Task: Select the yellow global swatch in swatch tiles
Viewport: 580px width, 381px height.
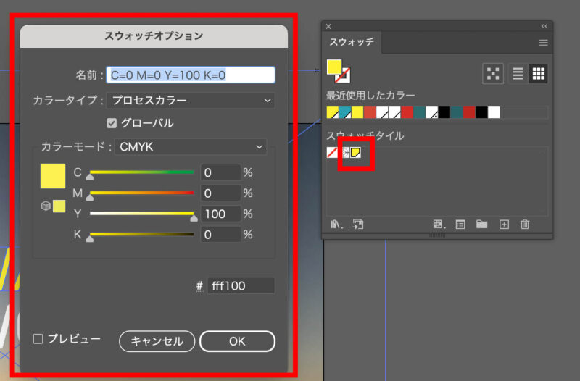Action: point(356,152)
